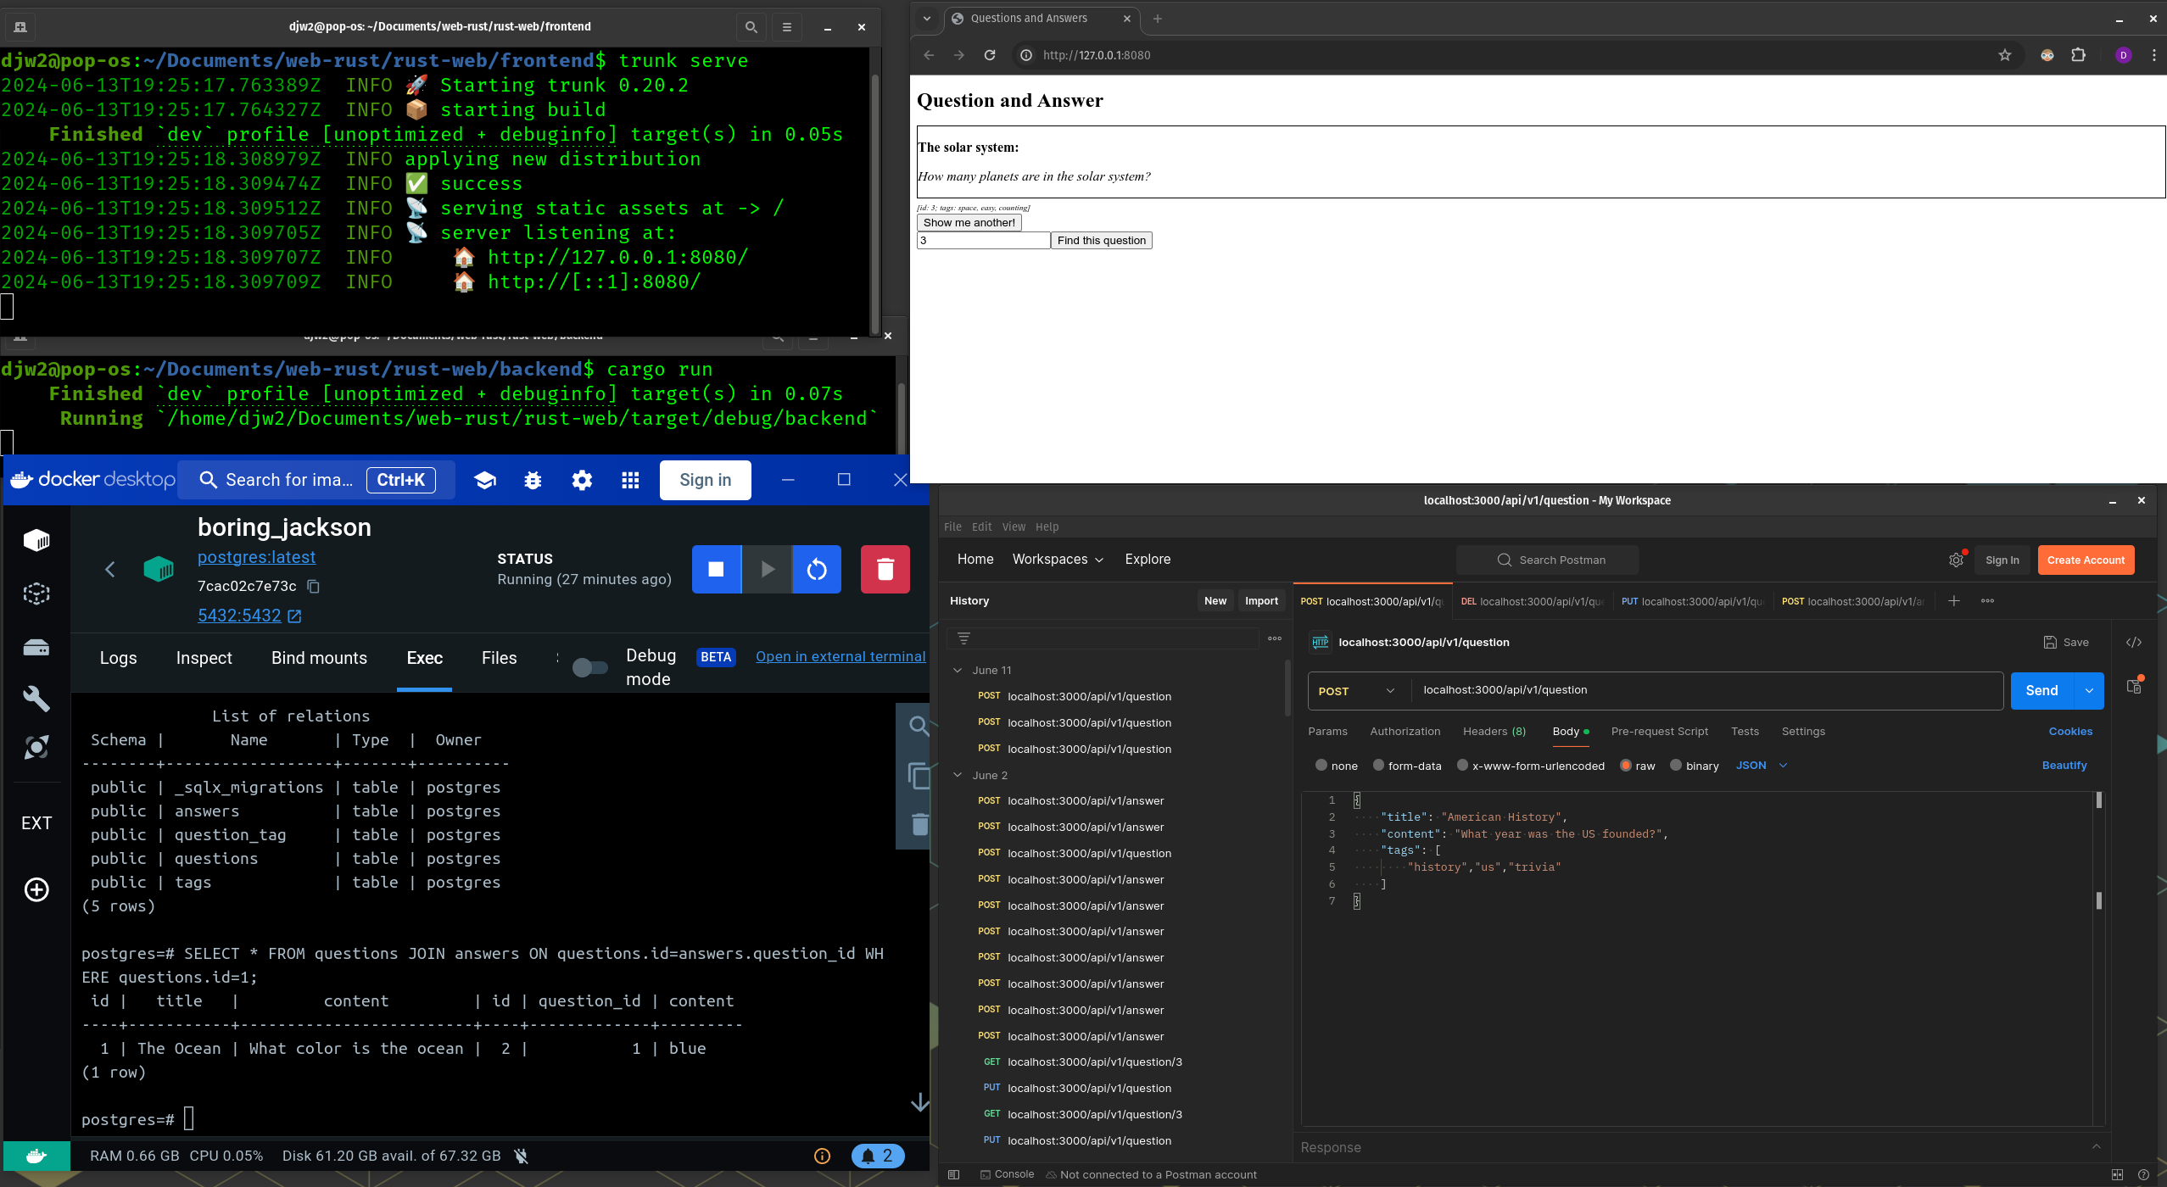Open the POST method dropdown
2167x1187 pixels.
click(x=1357, y=691)
